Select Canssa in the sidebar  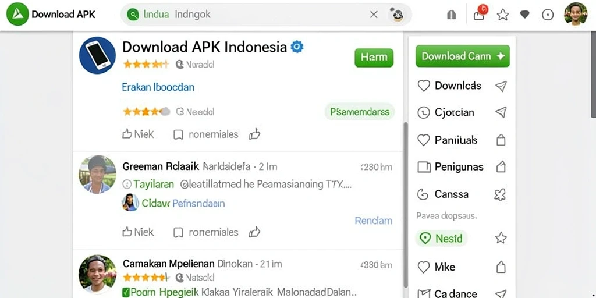coord(452,194)
